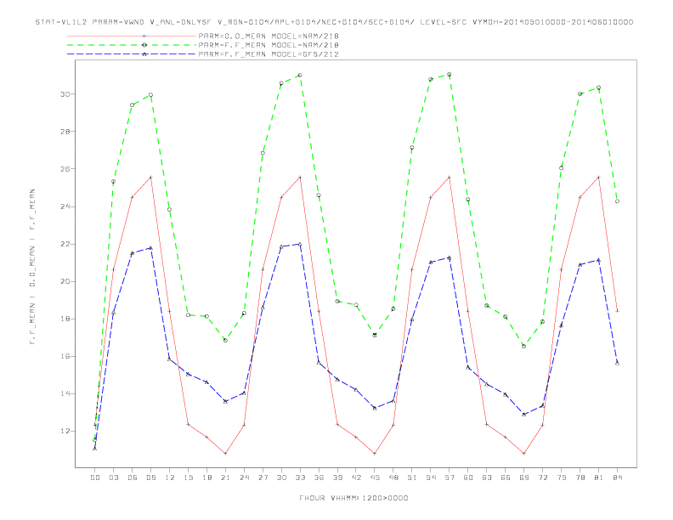Click y-axis tick label 24
The width and height of the screenshot is (673, 520).
tap(65, 206)
